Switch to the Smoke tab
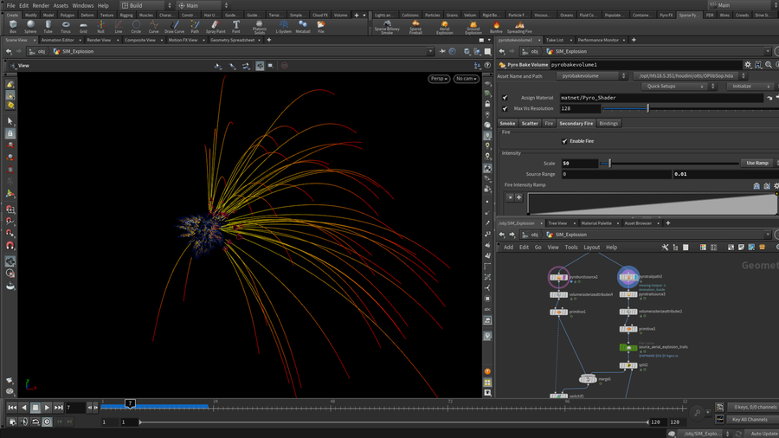 click(507, 124)
